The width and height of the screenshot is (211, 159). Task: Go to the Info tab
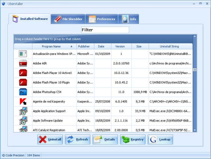click(128, 19)
